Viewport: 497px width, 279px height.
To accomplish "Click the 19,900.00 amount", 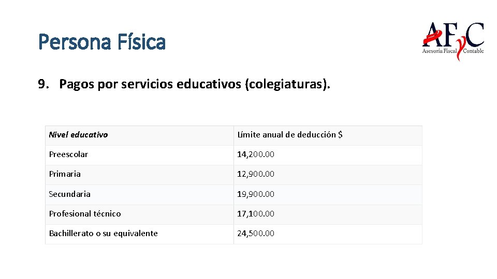I will [256, 194].
